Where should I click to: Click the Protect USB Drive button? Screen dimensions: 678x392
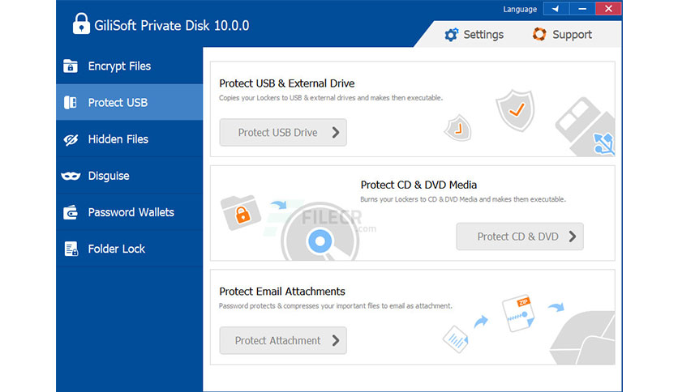tap(283, 133)
